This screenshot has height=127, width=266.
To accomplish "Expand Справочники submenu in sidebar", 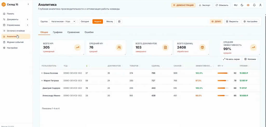I will click(x=27, y=25).
